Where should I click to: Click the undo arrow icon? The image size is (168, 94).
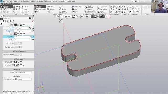[x=14, y=12]
